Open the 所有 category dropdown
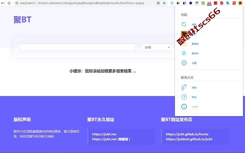Screen dimensions: 245x153 click(x=156, y=47)
